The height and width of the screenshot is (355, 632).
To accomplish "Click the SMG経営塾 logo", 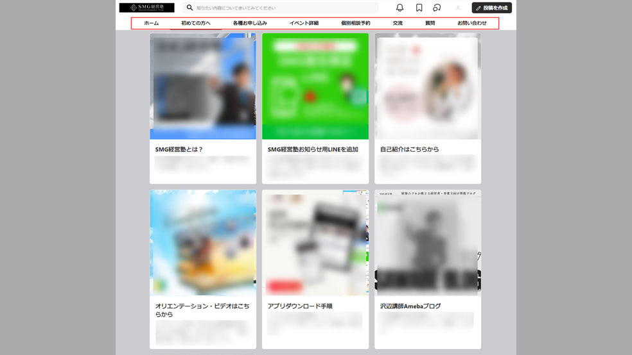I will point(146,8).
